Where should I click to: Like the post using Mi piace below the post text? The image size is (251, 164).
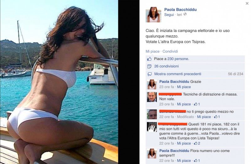pyautogui.click(x=152, y=51)
